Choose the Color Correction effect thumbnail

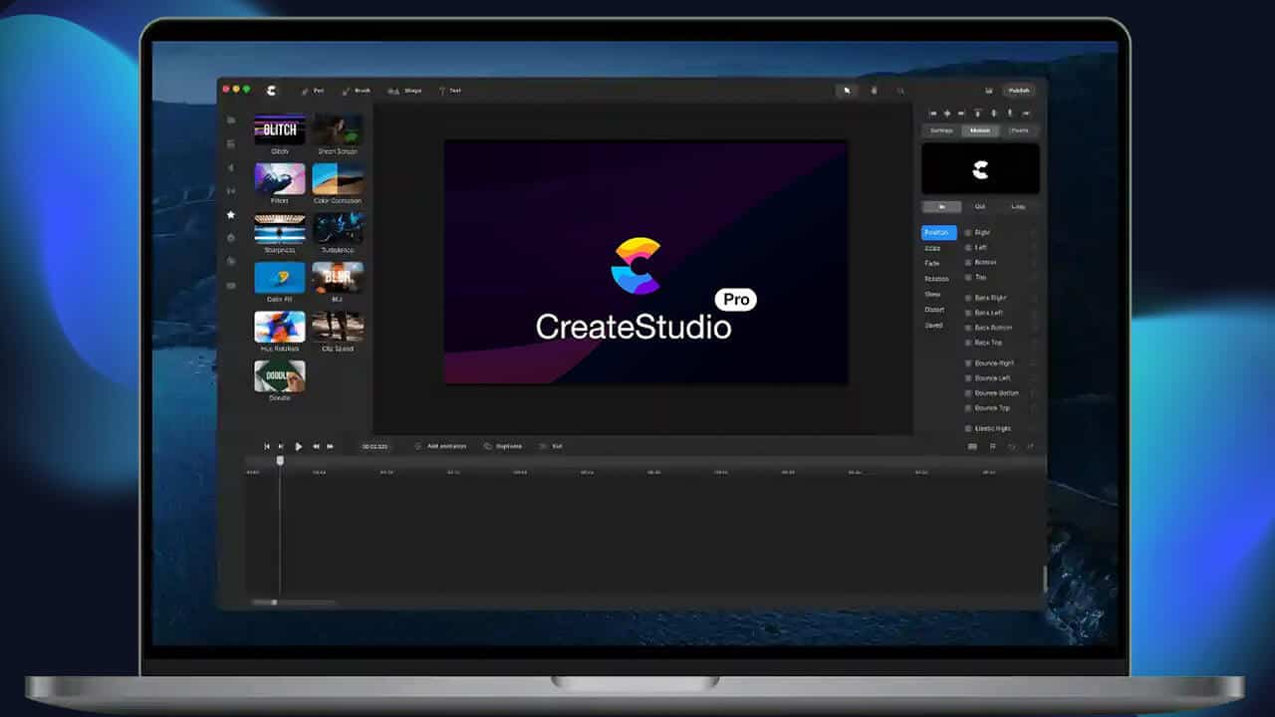click(x=338, y=179)
